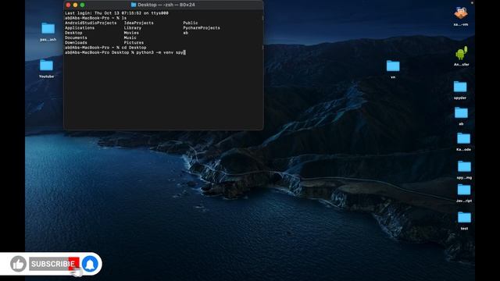The image size is (500, 281).
Task: Select the ka...-vm disk image icon
Action: pos(461,13)
